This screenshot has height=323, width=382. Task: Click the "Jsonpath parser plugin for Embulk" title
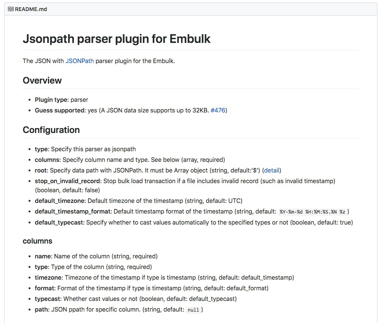tap(117, 39)
